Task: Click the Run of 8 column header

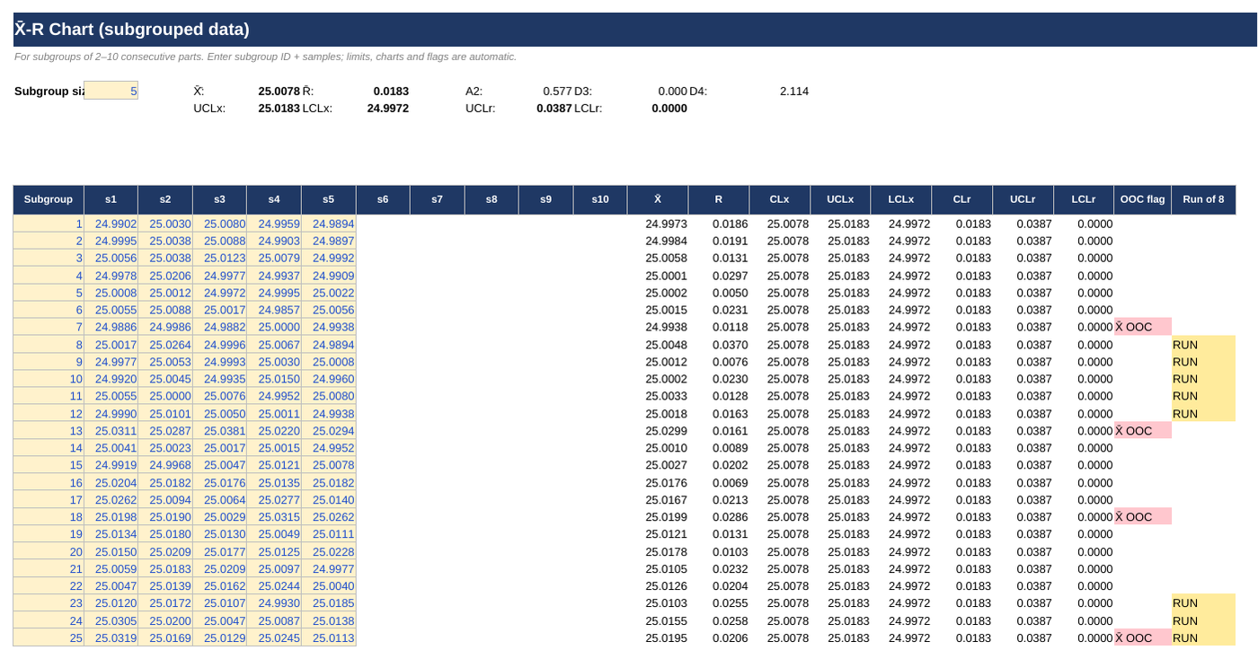Action: [x=1203, y=199]
